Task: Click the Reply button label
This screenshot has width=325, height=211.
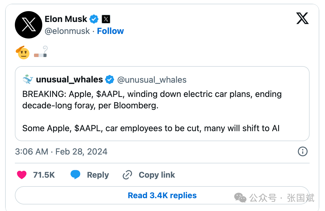Action: (98, 175)
